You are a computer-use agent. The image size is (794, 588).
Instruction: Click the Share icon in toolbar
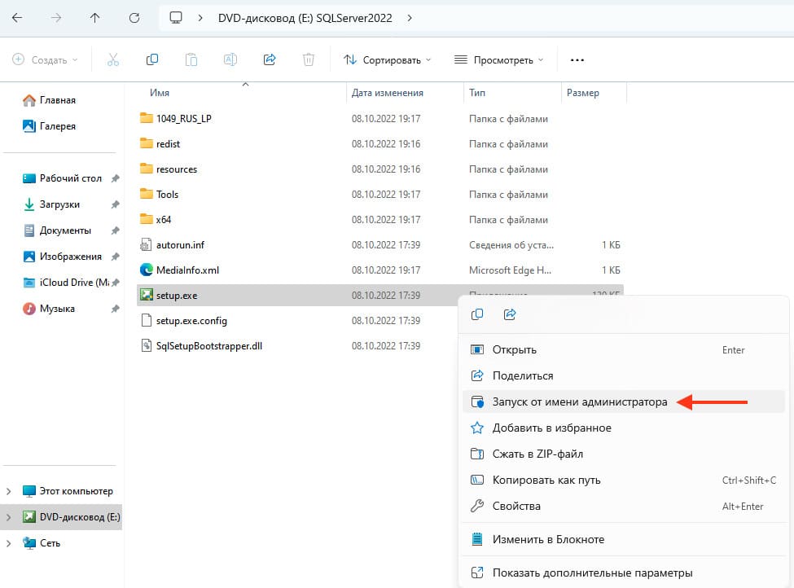(270, 59)
